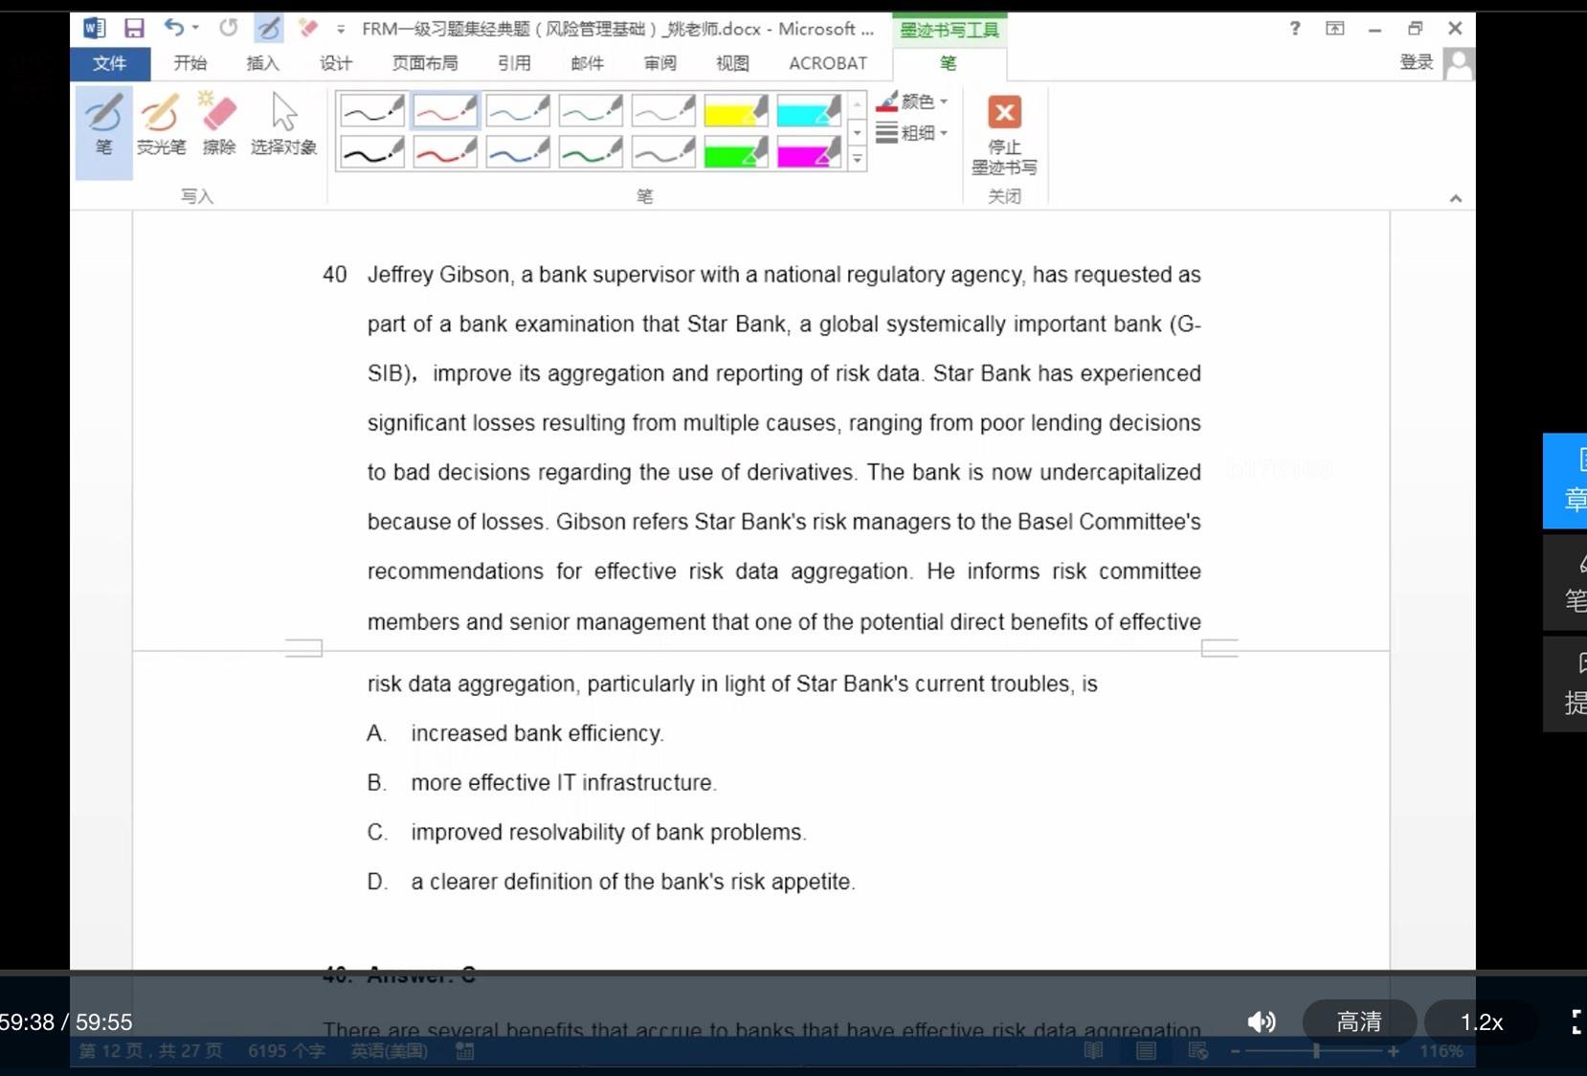Open the pen Thickness (粗细) dropdown
The height and width of the screenshot is (1076, 1587).
coord(912,132)
